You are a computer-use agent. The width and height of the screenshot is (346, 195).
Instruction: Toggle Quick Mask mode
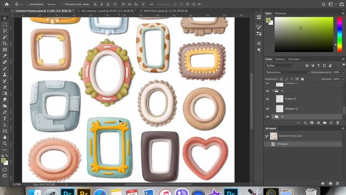click(5, 170)
